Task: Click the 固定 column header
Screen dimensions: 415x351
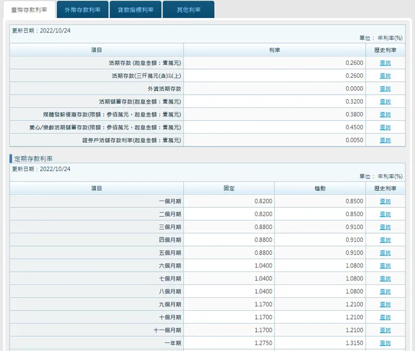Action: [x=229, y=188]
